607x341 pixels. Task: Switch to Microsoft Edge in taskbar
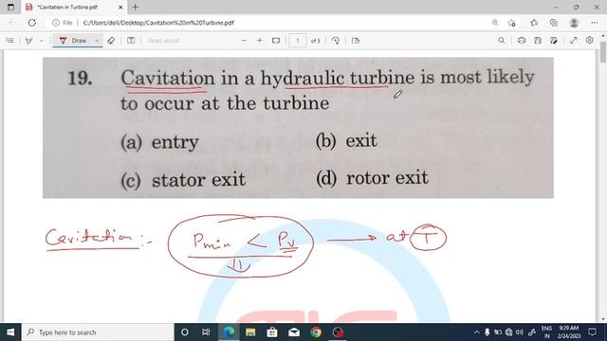click(229, 332)
